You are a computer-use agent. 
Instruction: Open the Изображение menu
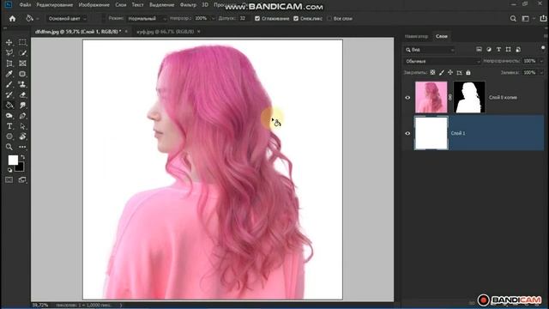pyautogui.click(x=94, y=5)
